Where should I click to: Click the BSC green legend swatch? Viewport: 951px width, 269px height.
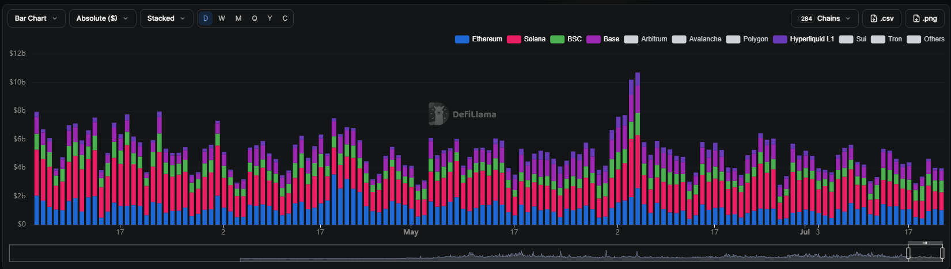click(x=557, y=39)
